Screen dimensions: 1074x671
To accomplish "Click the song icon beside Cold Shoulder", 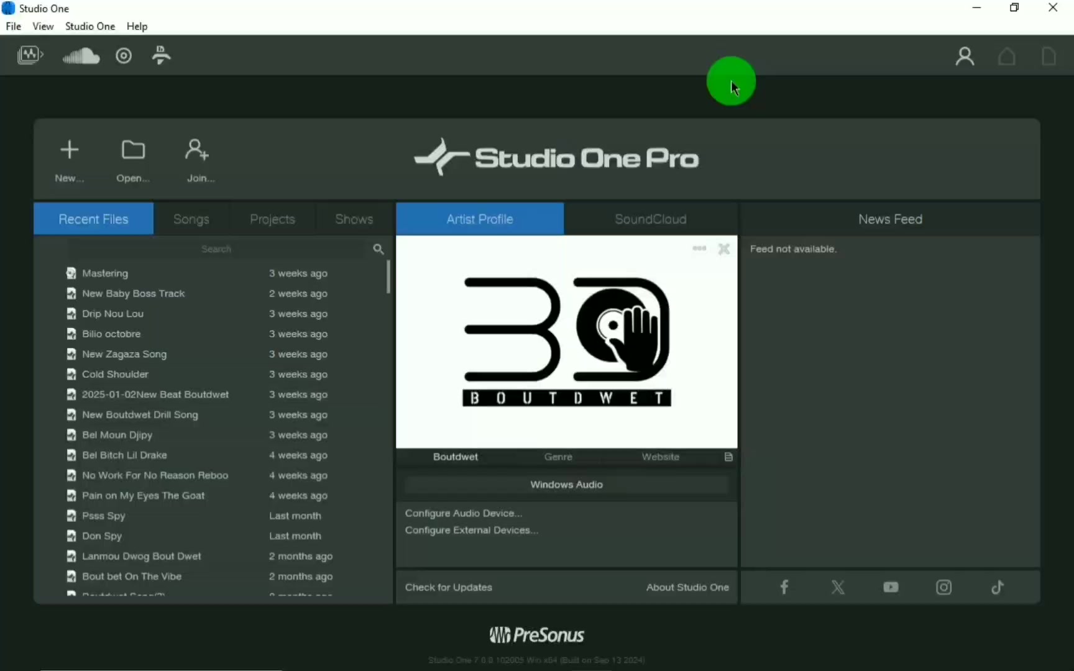I will click(x=71, y=374).
